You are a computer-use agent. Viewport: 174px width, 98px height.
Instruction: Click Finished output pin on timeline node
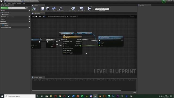pyautogui.click(x=81, y=42)
